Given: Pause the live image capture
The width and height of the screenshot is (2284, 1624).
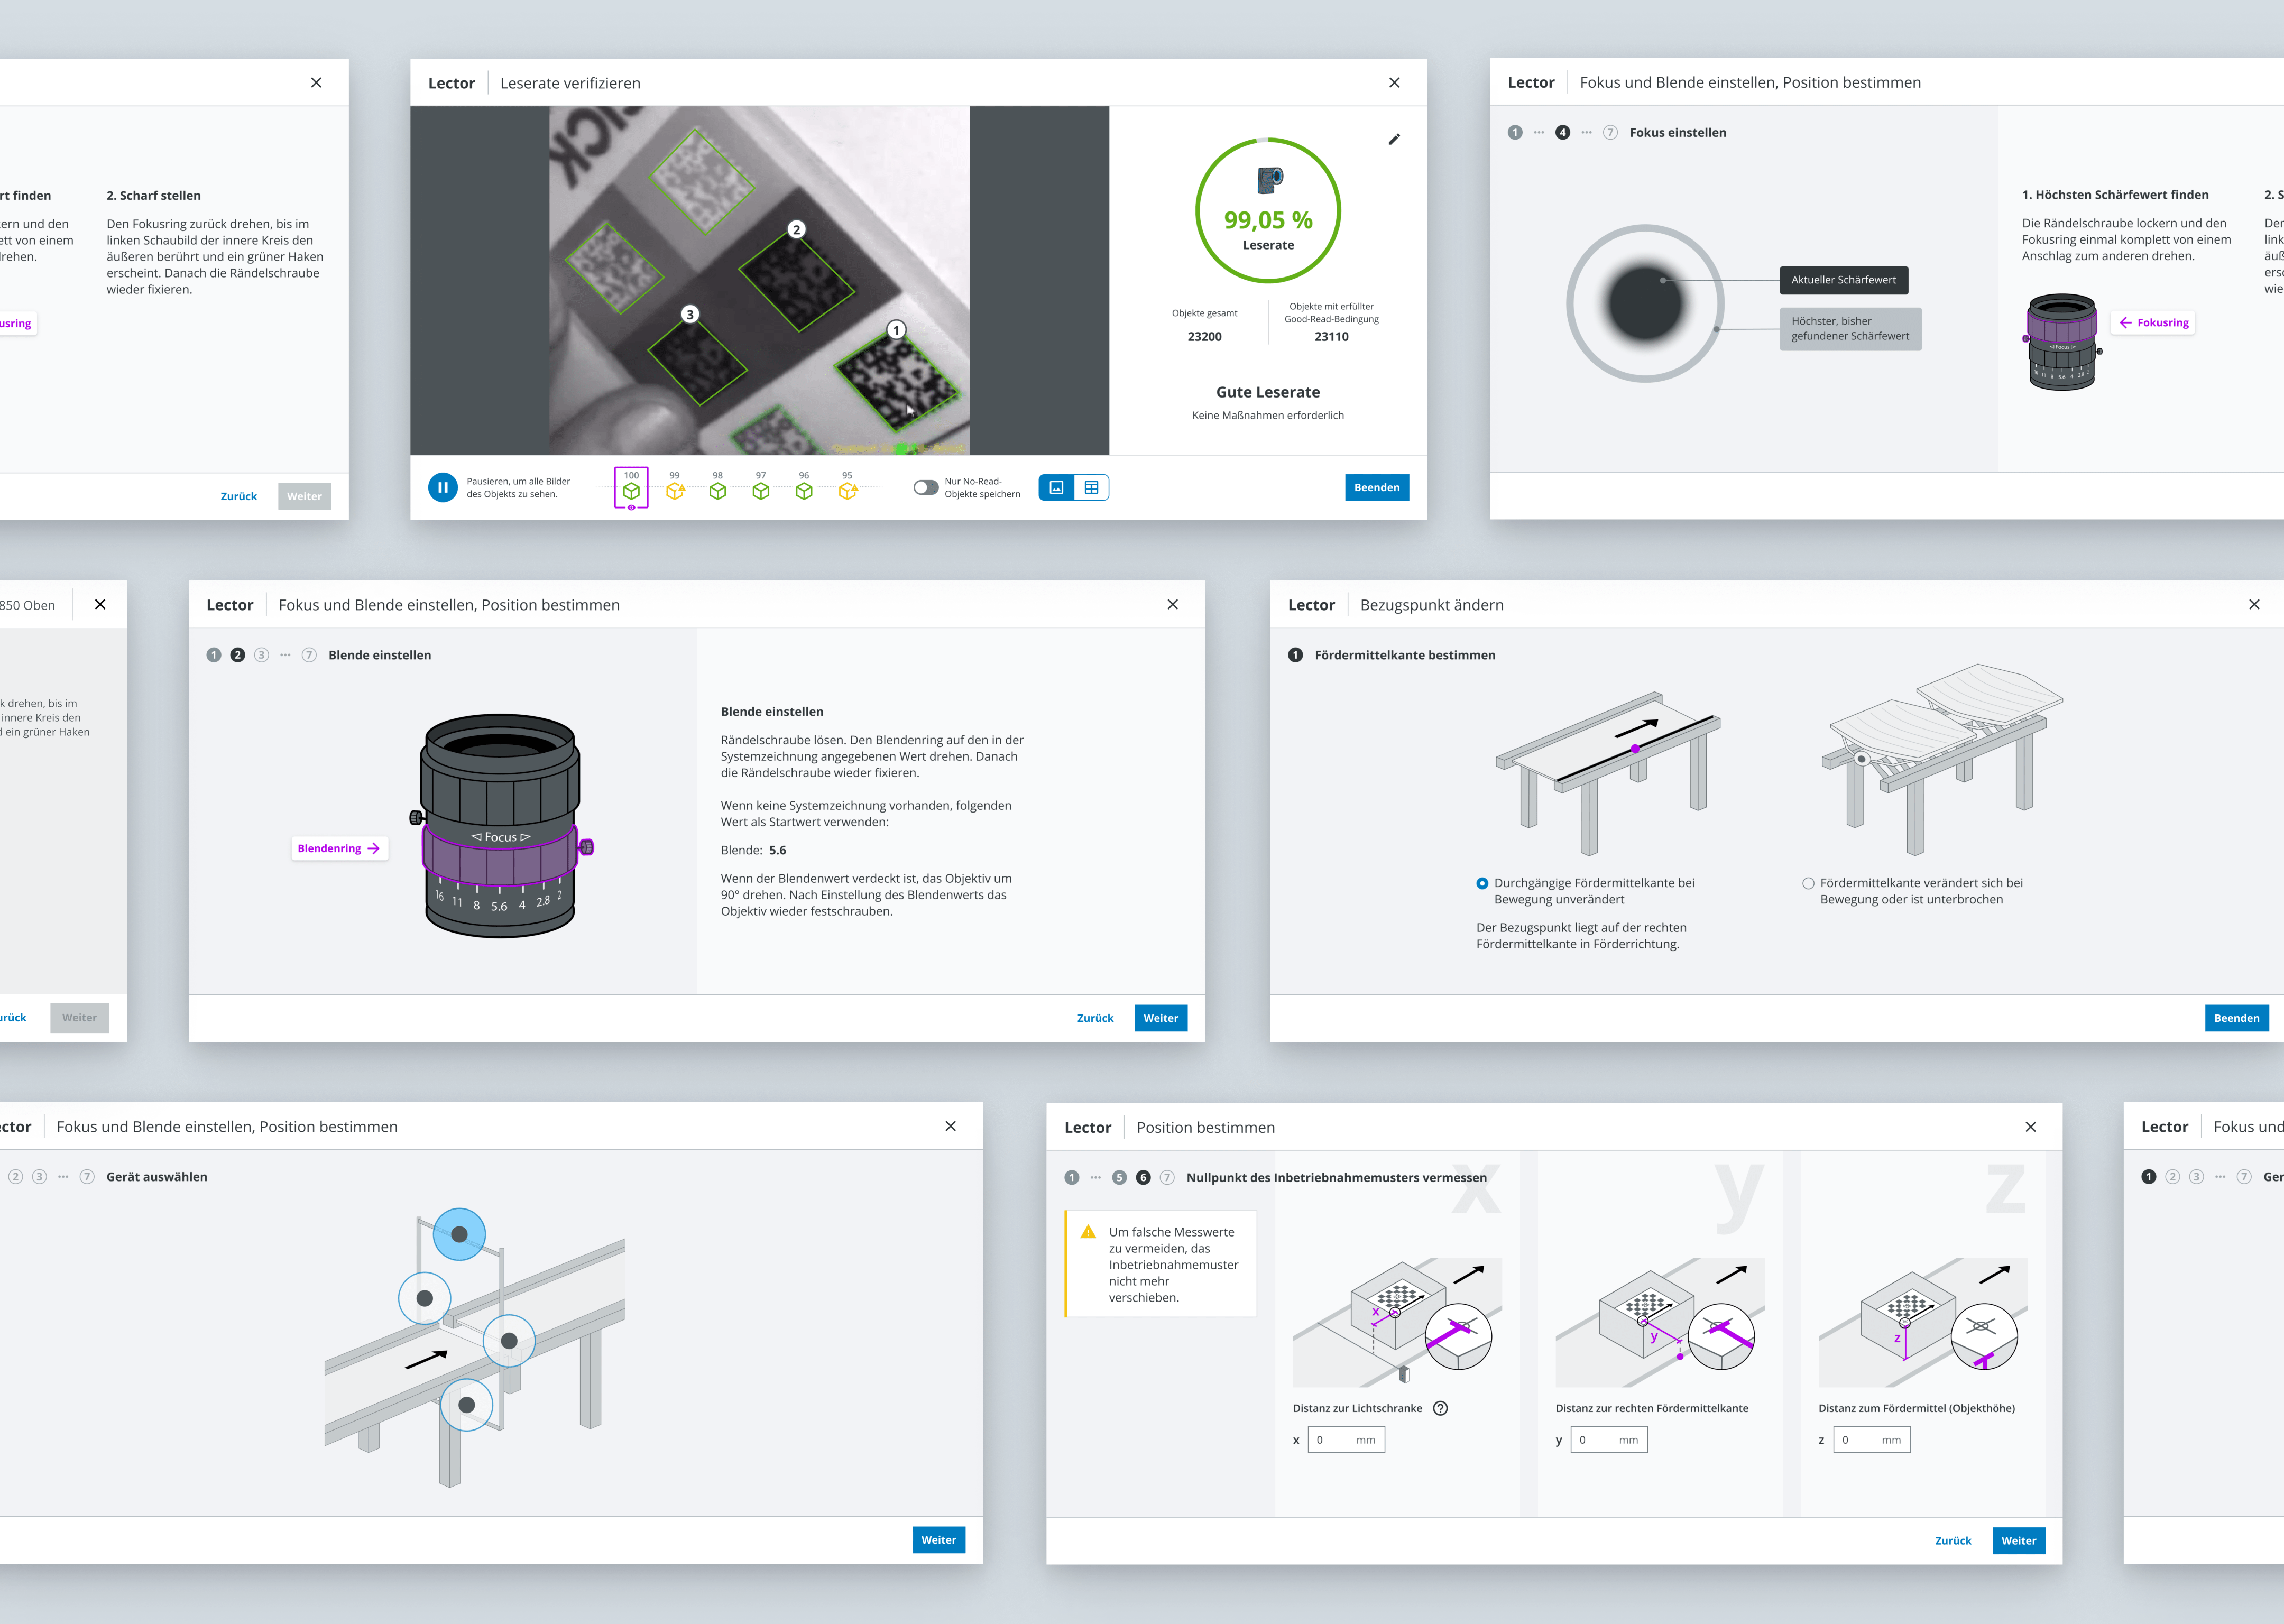Looking at the screenshot, I should tap(442, 487).
